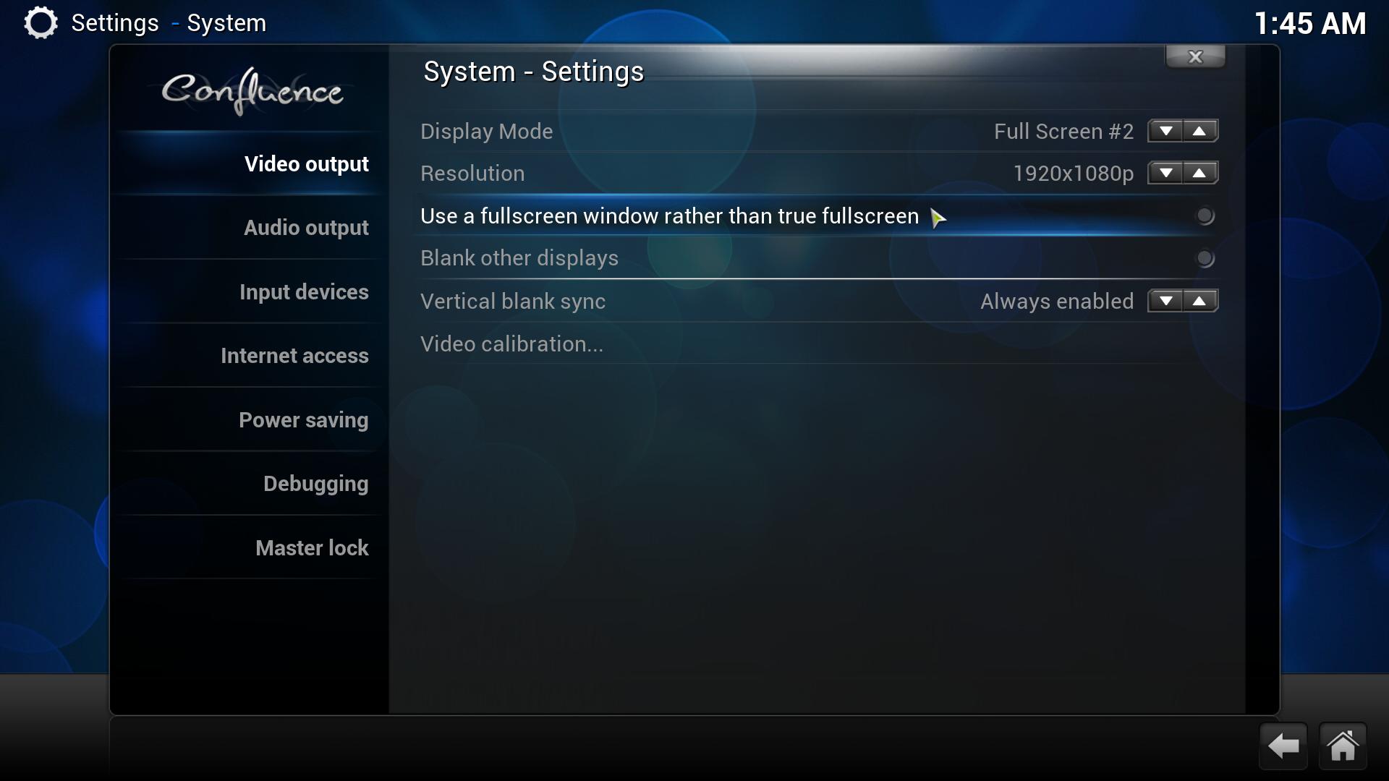Click the 1920x1080p value
The height and width of the screenshot is (781, 1389).
click(1074, 174)
